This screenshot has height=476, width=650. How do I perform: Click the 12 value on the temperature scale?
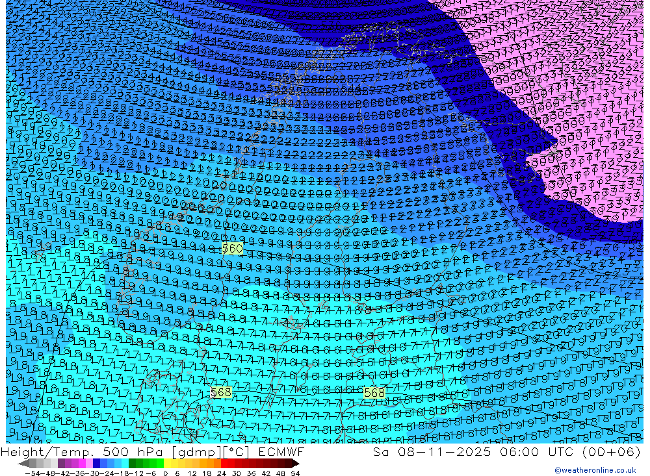(192, 473)
